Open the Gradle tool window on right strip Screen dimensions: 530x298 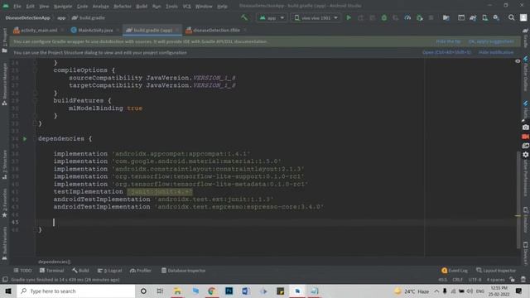[x=525, y=38]
